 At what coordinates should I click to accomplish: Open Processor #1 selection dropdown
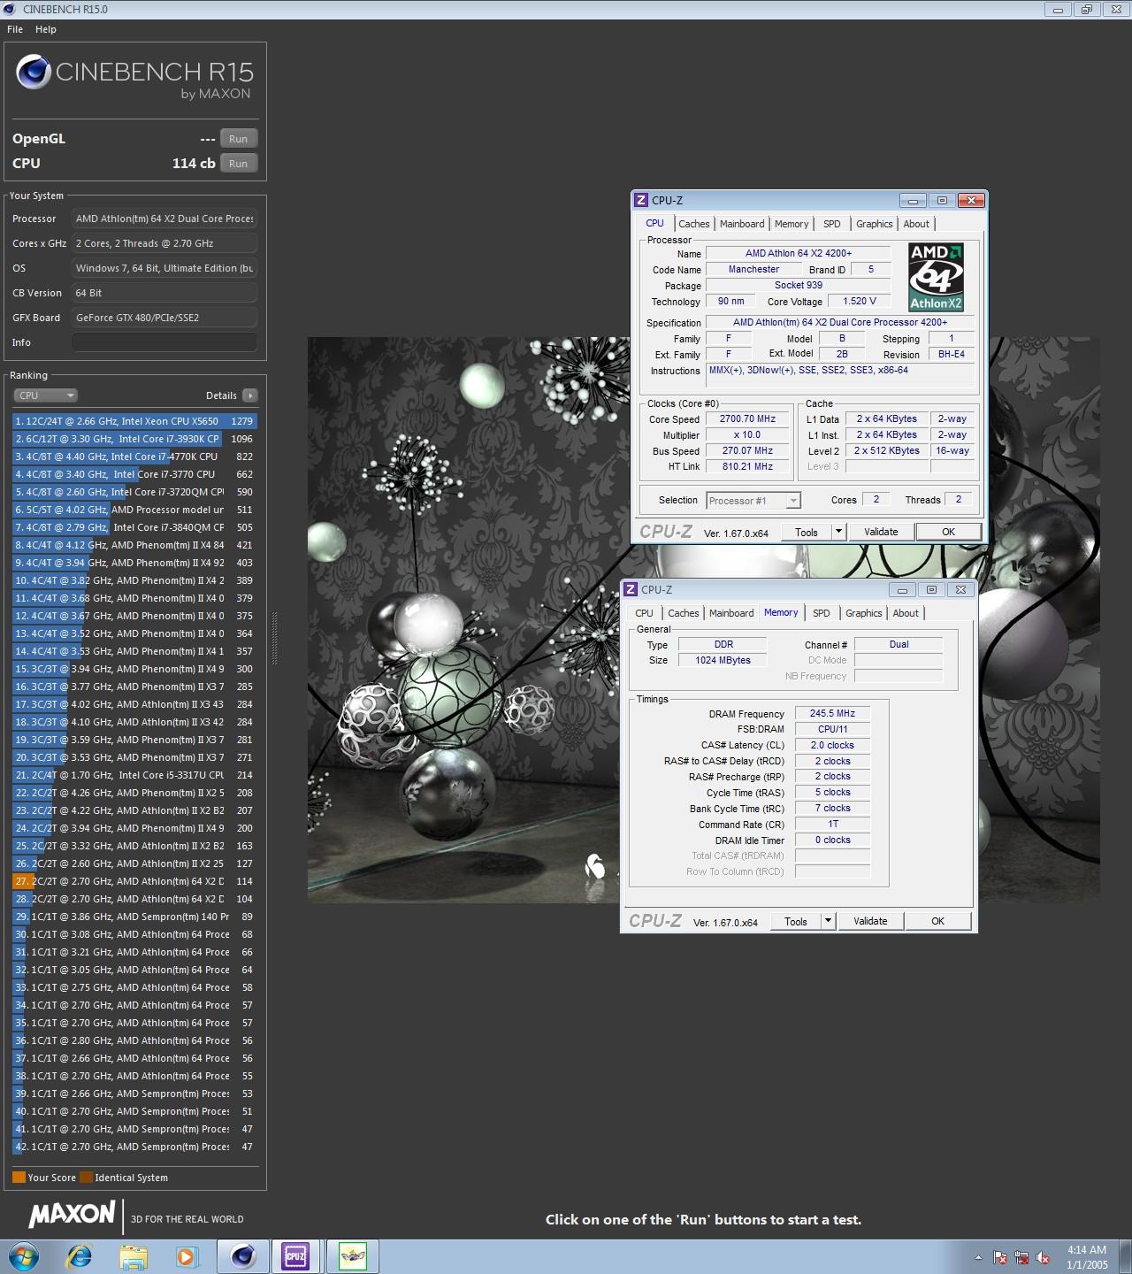coord(753,501)
